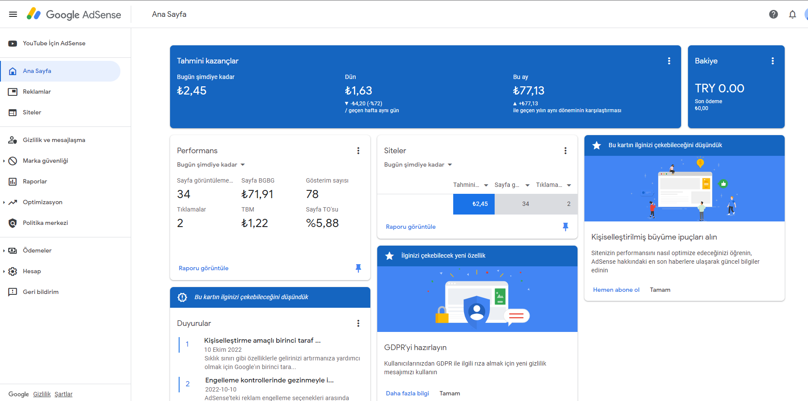Screen dimensions: 808x401
Task: Click the Geri bildirim feedback icon
Action: click(13, 292)
